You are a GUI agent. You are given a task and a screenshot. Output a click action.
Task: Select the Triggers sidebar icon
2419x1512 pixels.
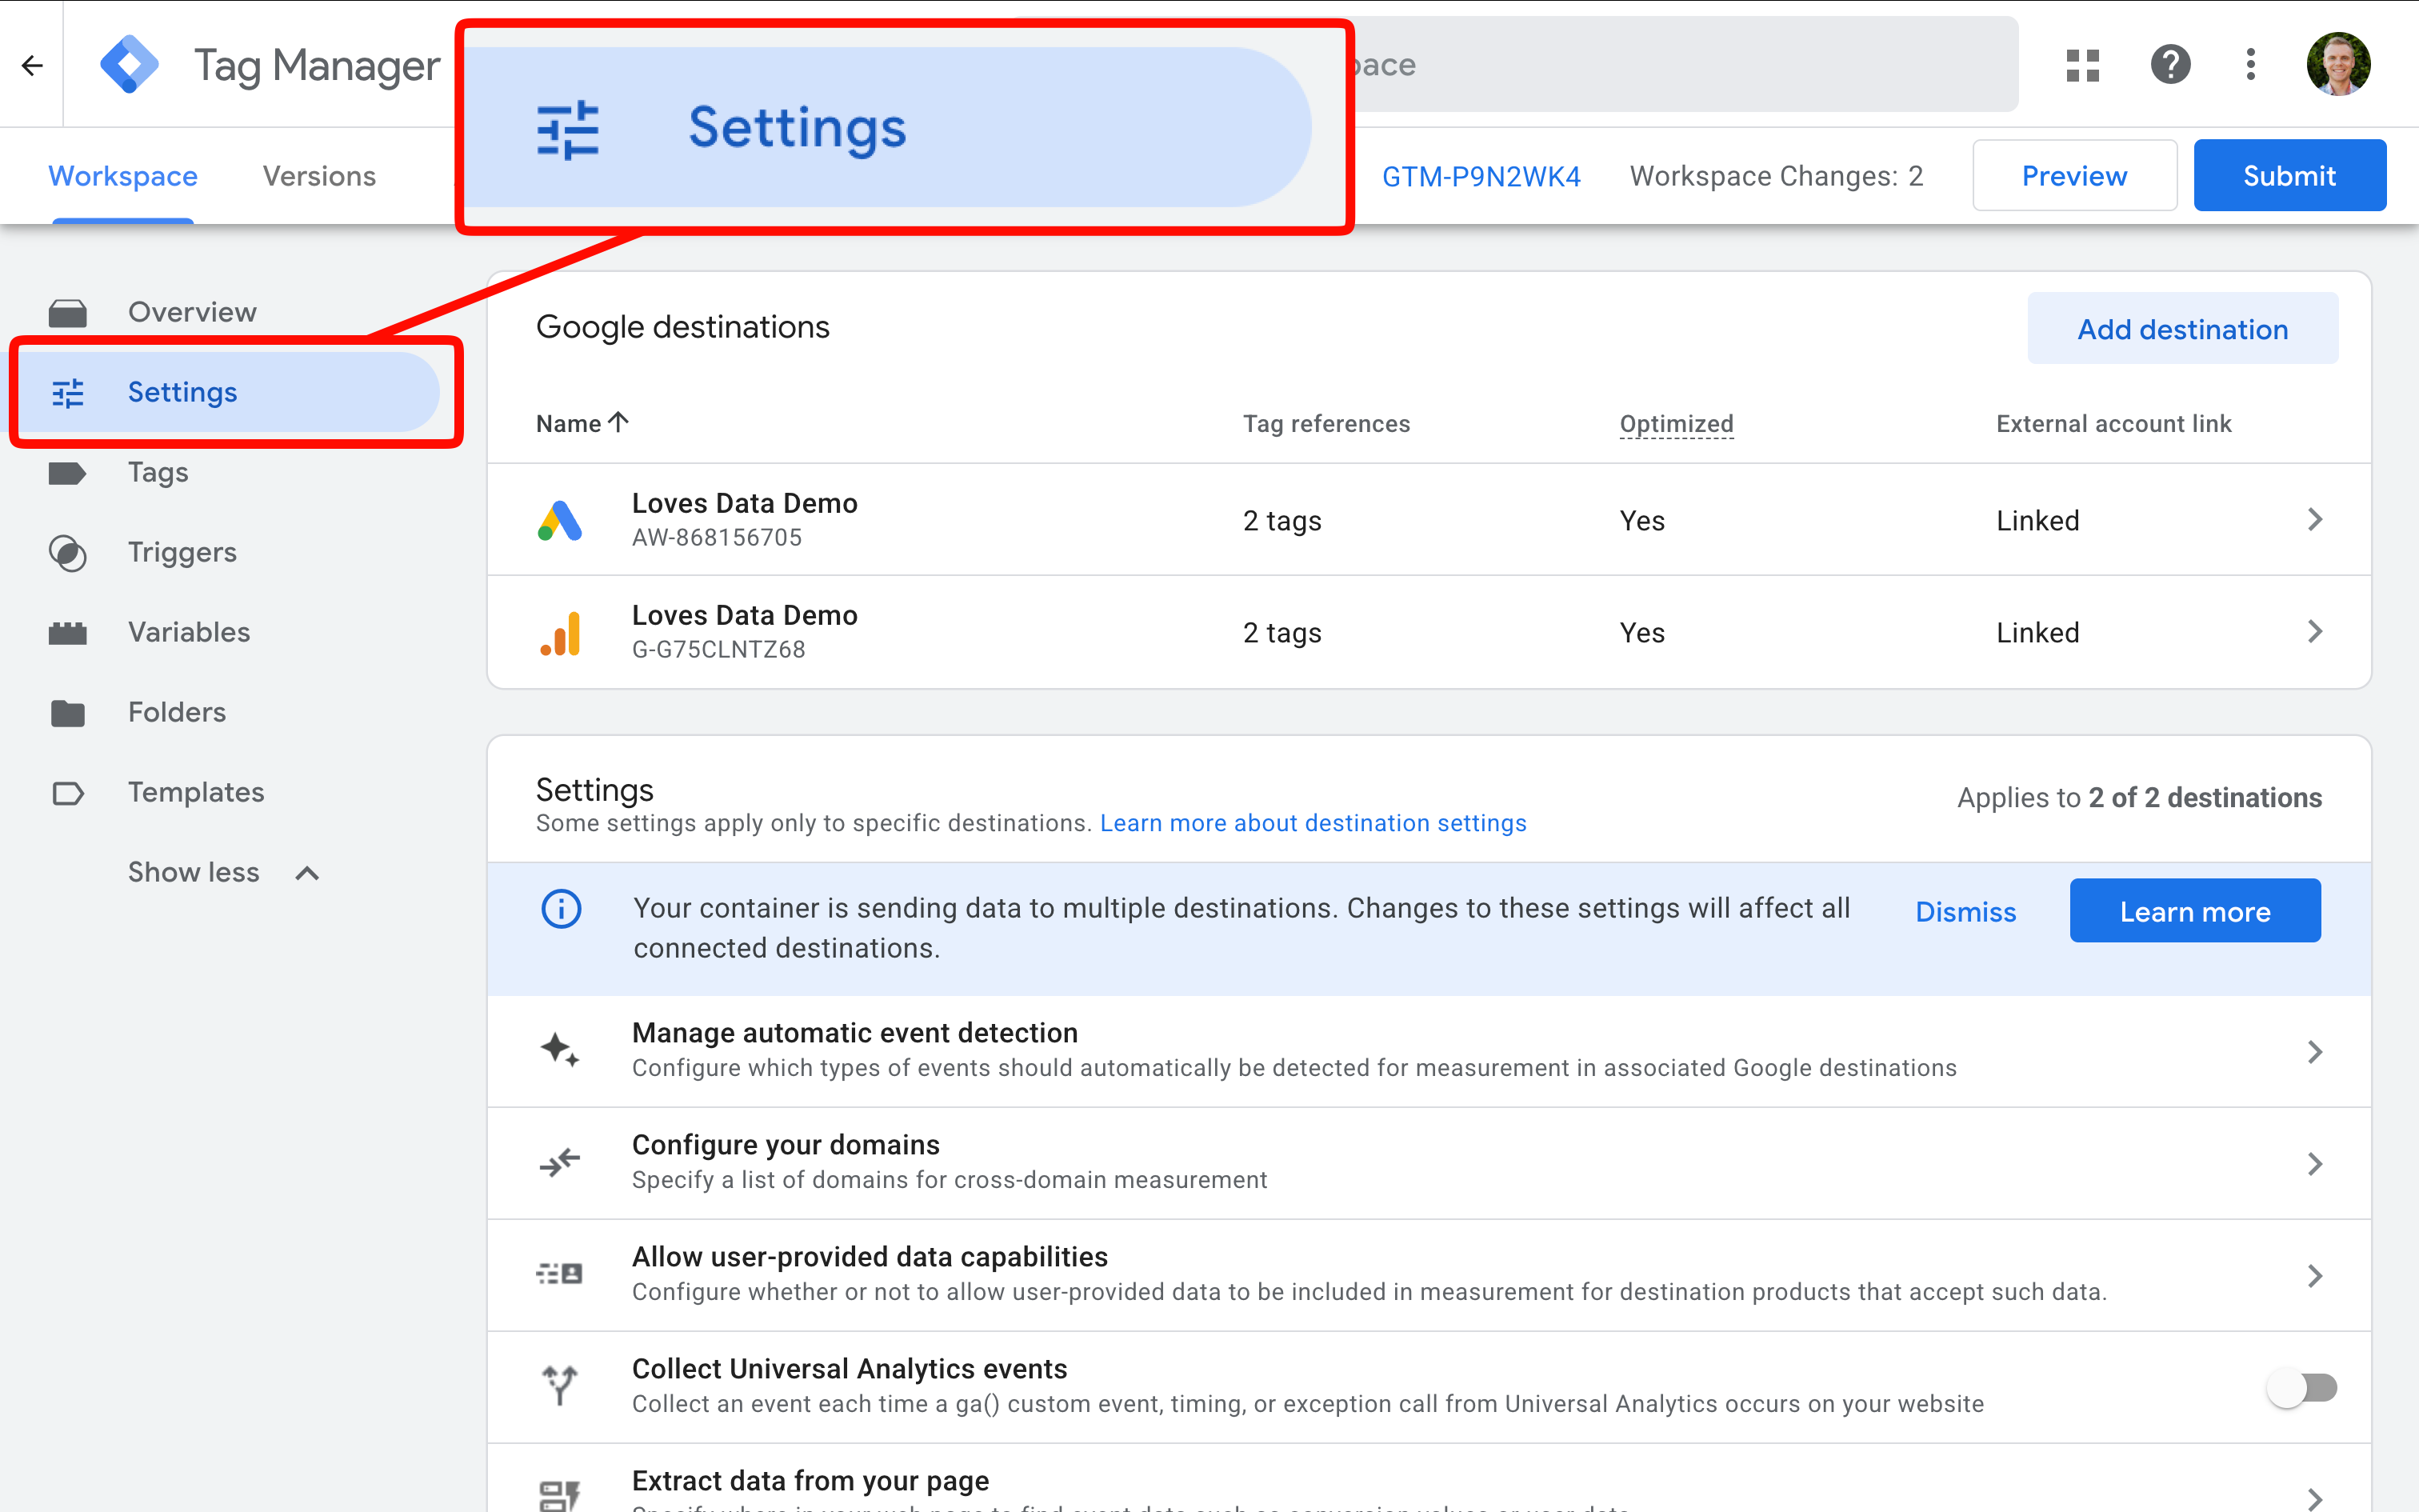coord(68,553)
